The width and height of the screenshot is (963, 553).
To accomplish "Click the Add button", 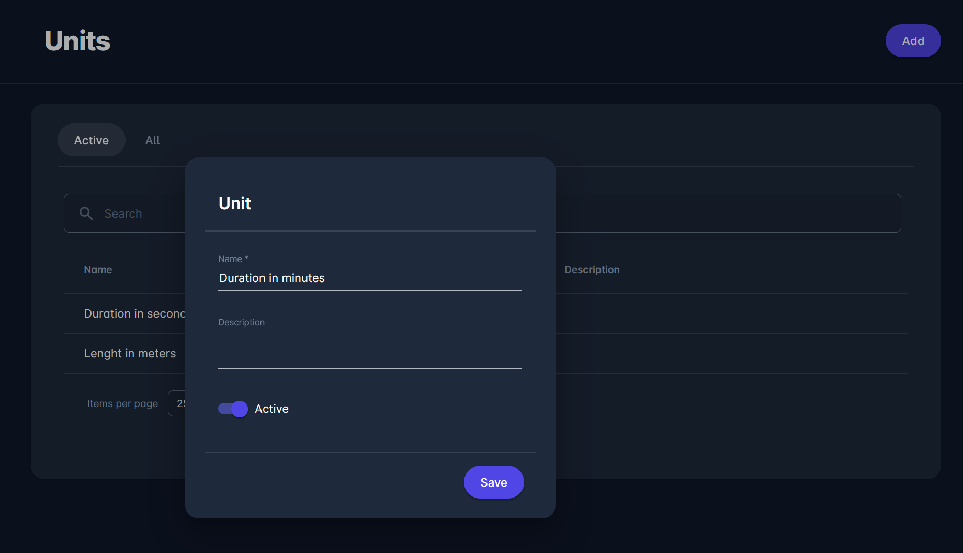I will (913, 41).
